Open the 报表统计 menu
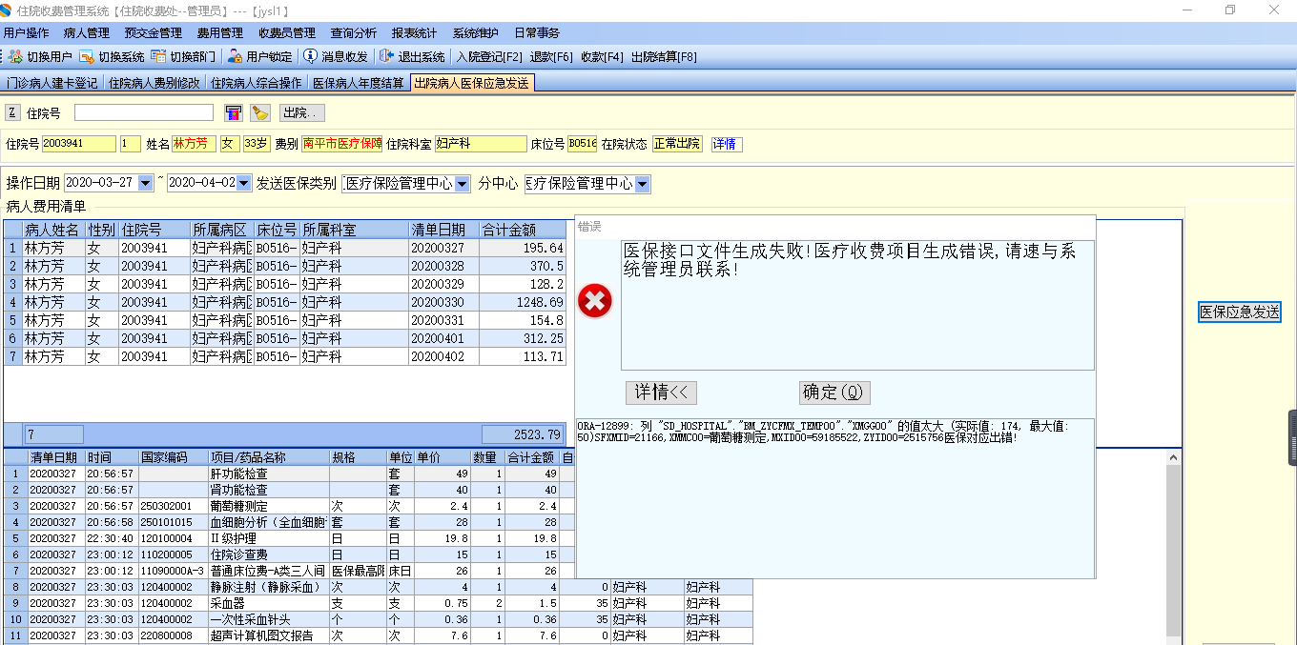Screen dimensions: 1297x645 click(x=414, y=32)
